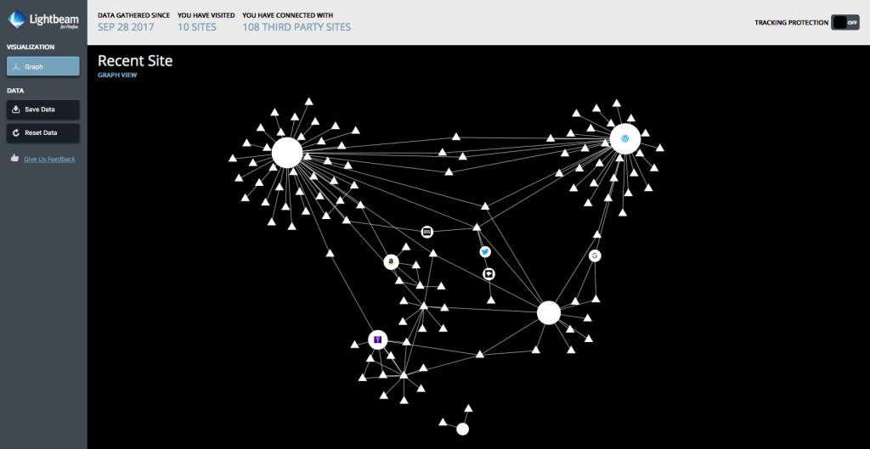Toggle Tracking Protection switch
The image size is (870, 449).
click(x=845, y=23)
